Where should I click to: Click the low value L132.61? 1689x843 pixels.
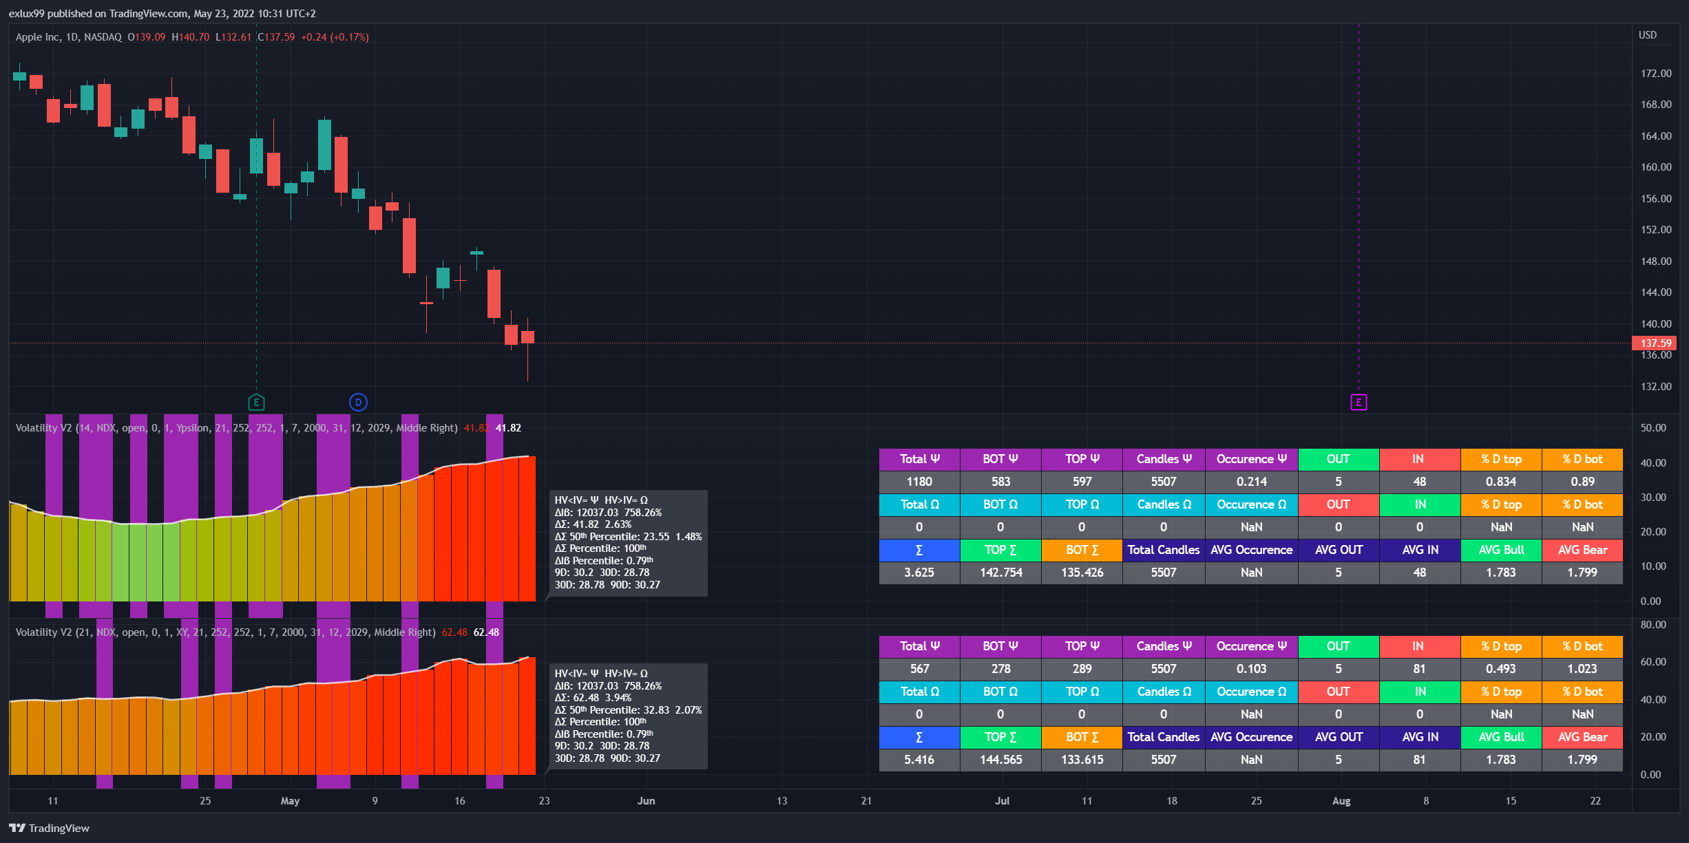point(233,37)
